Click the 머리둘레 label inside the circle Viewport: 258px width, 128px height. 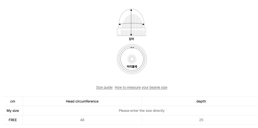click(132, 66)
